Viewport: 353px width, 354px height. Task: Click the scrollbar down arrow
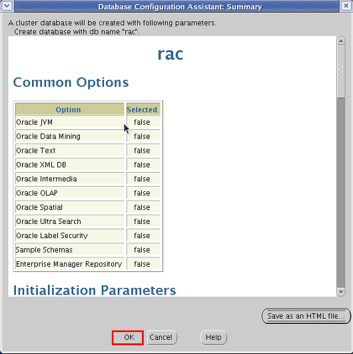(341, 291)
